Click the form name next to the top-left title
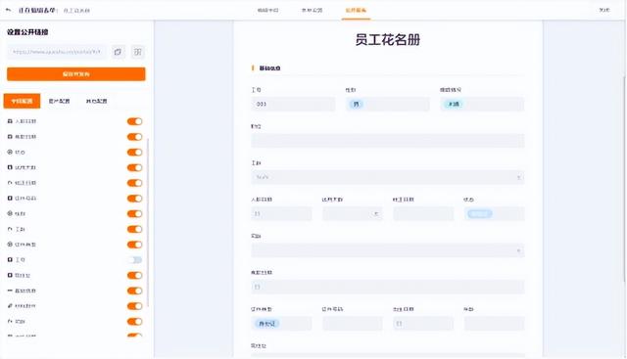Image resolution: width=627 pixels, height=359 pixels. pos(76,11)
